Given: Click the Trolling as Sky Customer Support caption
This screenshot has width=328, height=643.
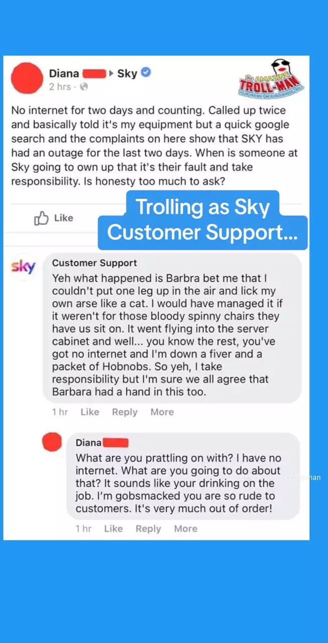Looking at the screenshot, I should click(203, 220).
